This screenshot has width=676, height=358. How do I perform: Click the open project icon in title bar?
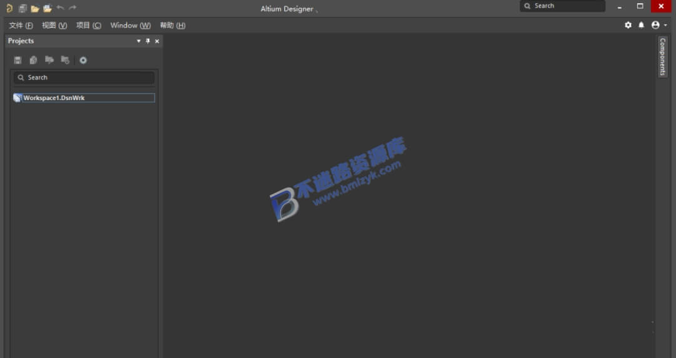point(48,8)
